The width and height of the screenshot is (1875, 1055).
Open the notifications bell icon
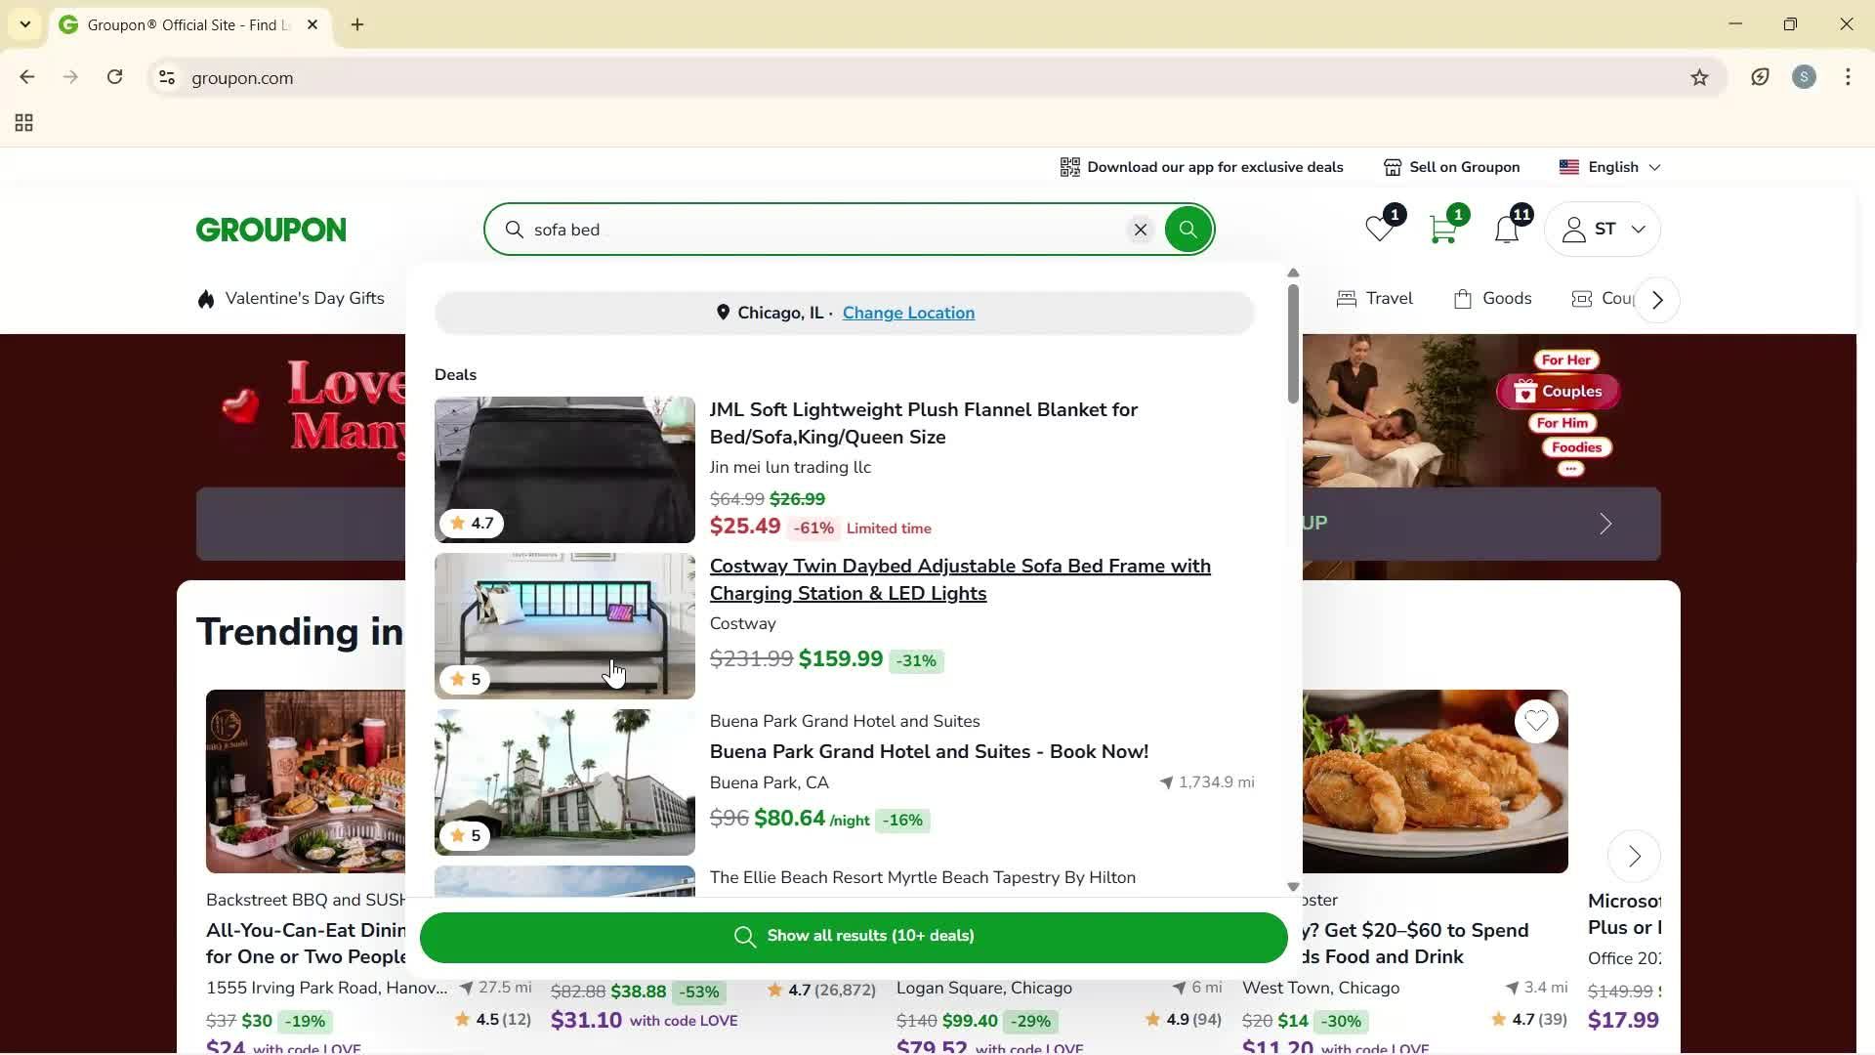tap(1507, 229)
